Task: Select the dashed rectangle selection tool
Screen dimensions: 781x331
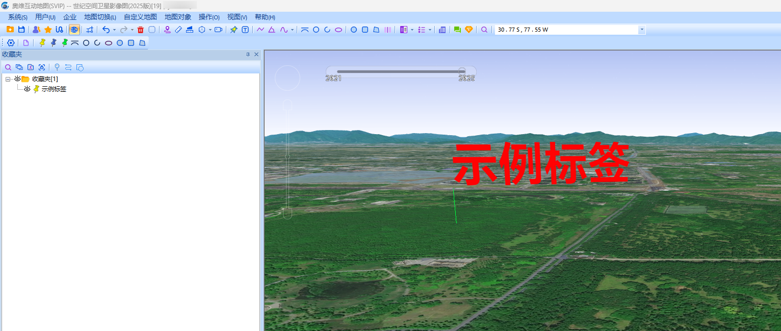Action: (x=152, y=30)
